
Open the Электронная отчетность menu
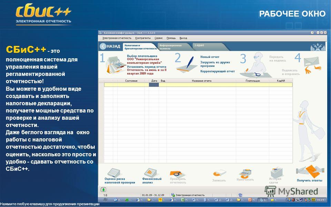(x=117, y=38)
